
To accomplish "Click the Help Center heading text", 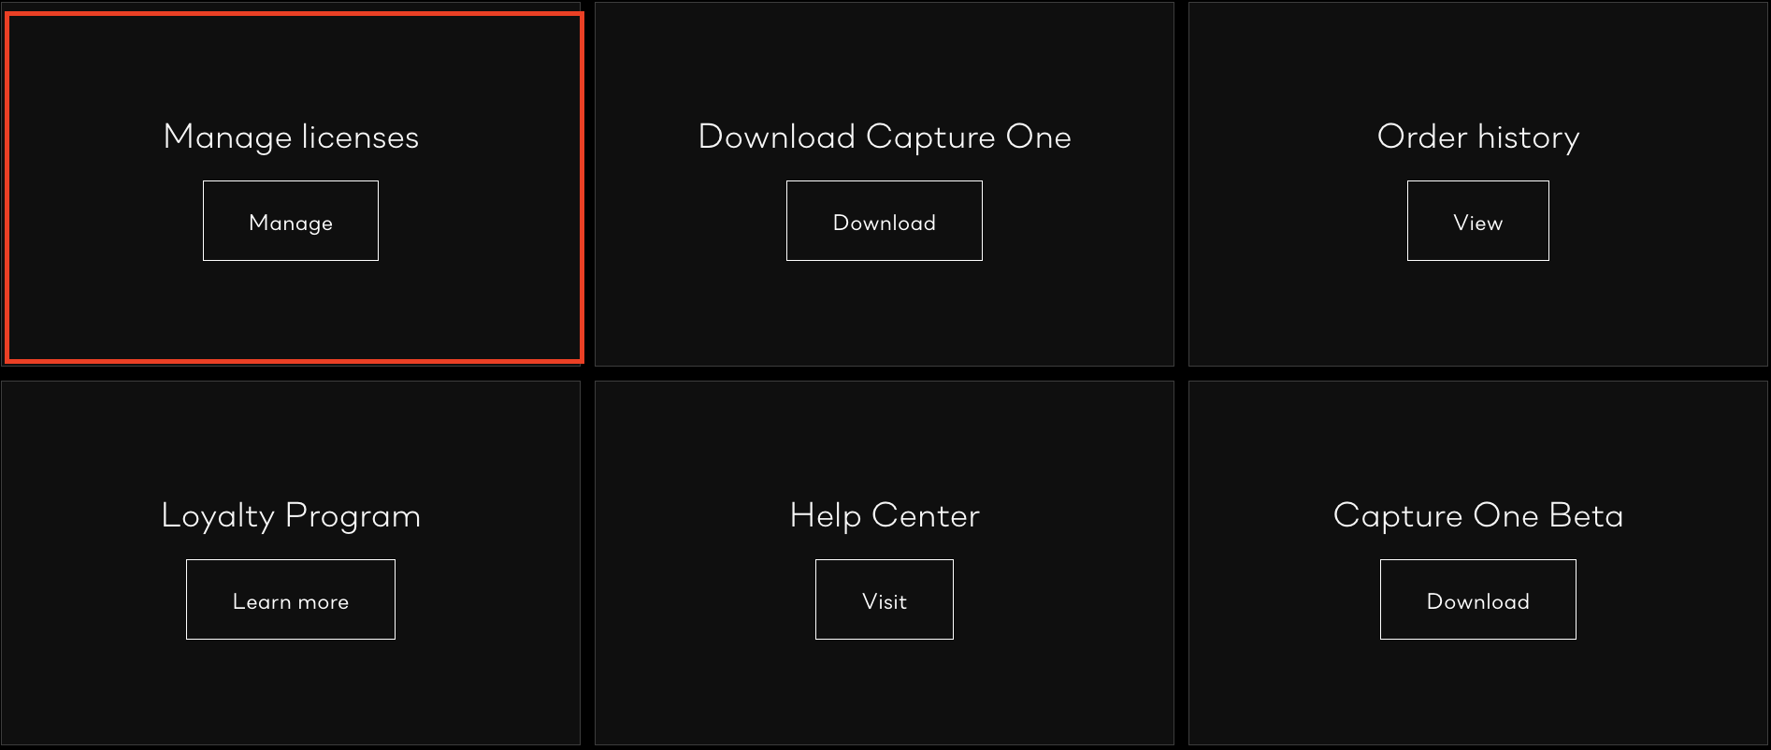I will (x=885, y=516).
